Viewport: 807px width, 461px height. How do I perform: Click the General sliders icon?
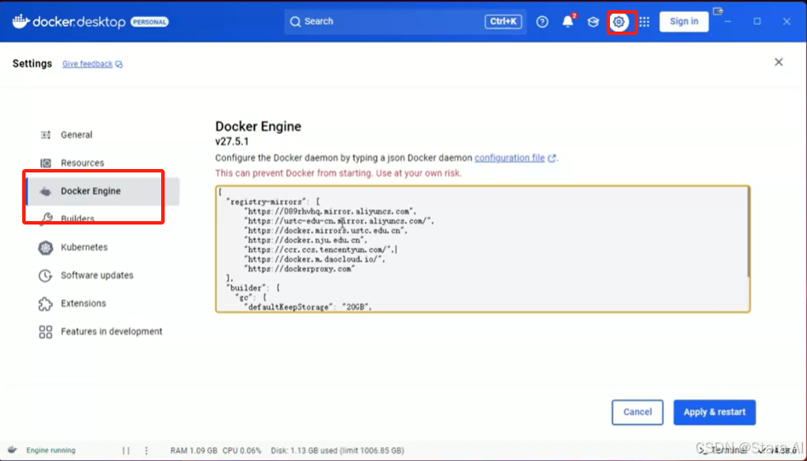pyautogui.click(x=45, y=135)
